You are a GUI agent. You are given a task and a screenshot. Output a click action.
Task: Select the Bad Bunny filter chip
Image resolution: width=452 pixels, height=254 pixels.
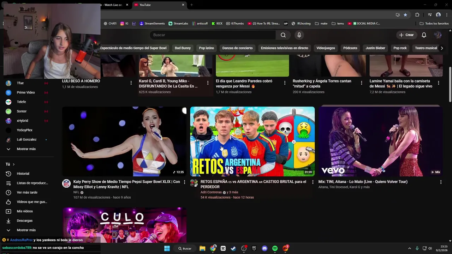click(183, 48)
